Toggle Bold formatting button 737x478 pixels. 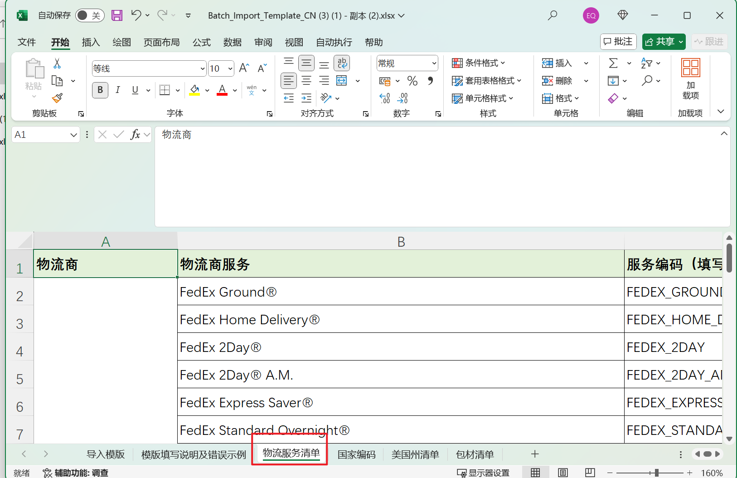click(100, 90)
